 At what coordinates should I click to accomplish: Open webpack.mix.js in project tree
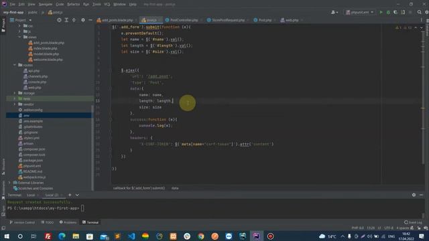pyautogui.click(x=32, y=177)
